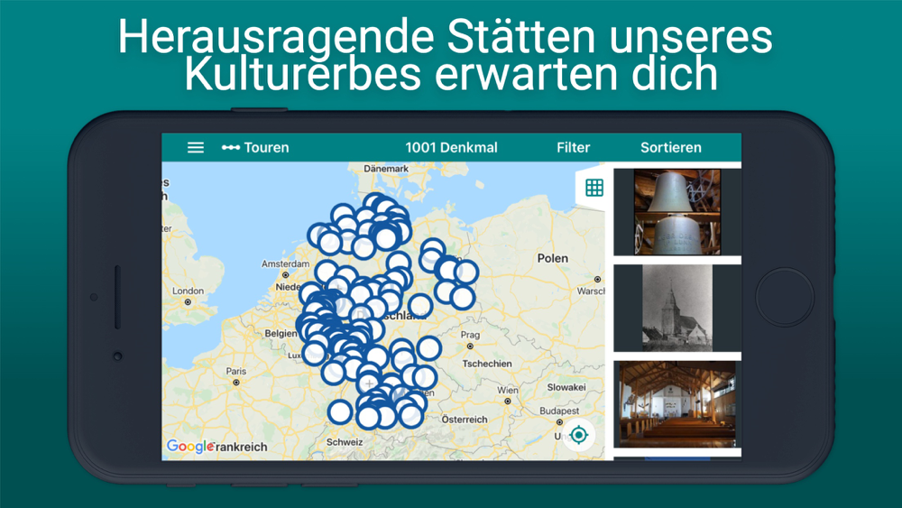Select the Polen label on map
The height and width of the screenshot is (508, 902).
click(553, 258)
